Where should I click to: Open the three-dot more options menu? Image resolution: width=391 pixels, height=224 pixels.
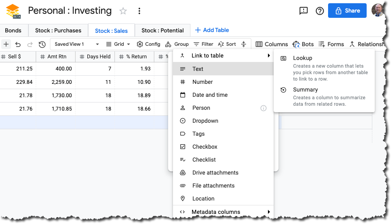139,11
